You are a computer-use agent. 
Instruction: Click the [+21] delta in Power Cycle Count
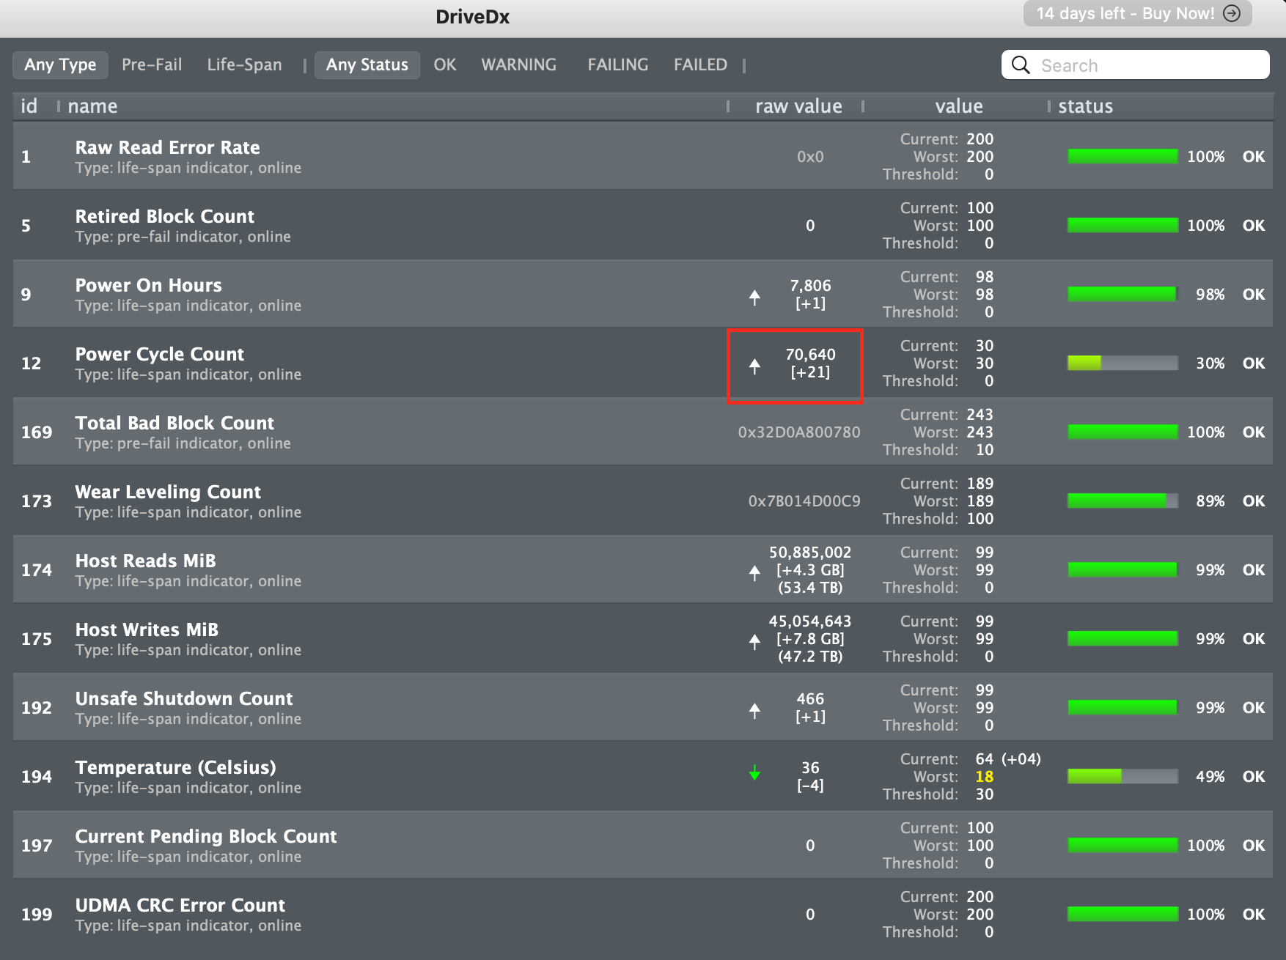coord(810,372)
